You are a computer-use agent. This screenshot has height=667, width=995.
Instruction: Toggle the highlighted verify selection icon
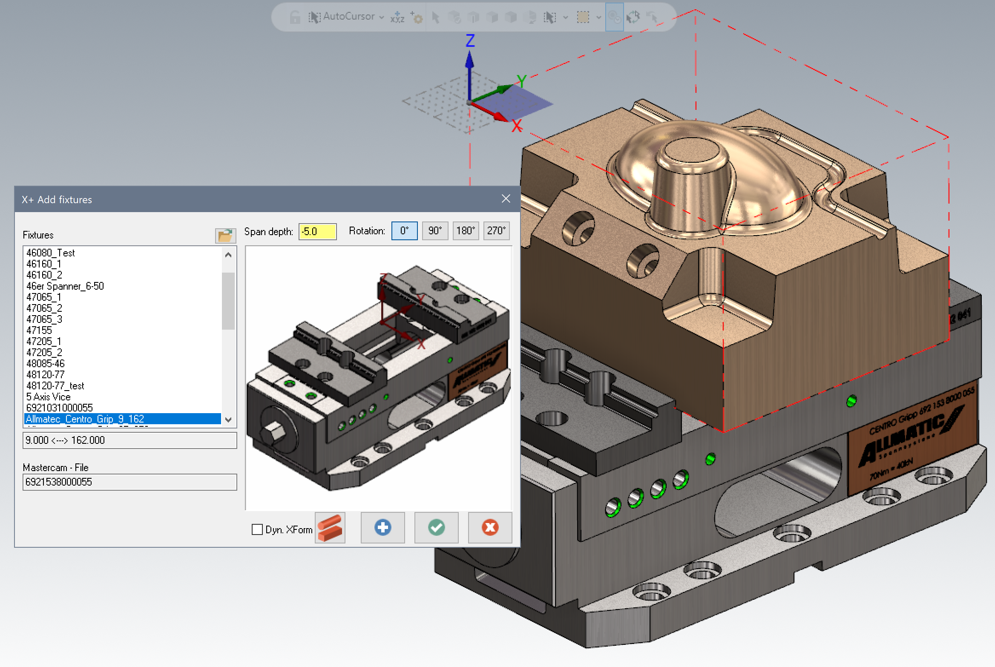click(x=614, y=17)
